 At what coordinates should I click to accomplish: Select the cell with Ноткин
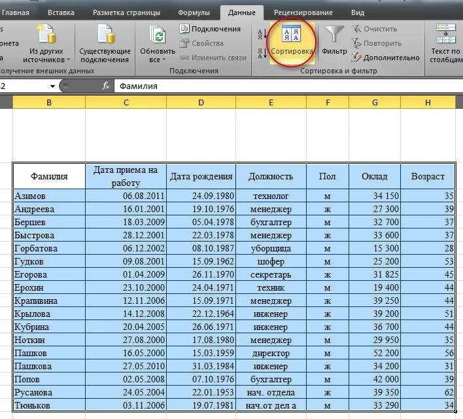49,340
